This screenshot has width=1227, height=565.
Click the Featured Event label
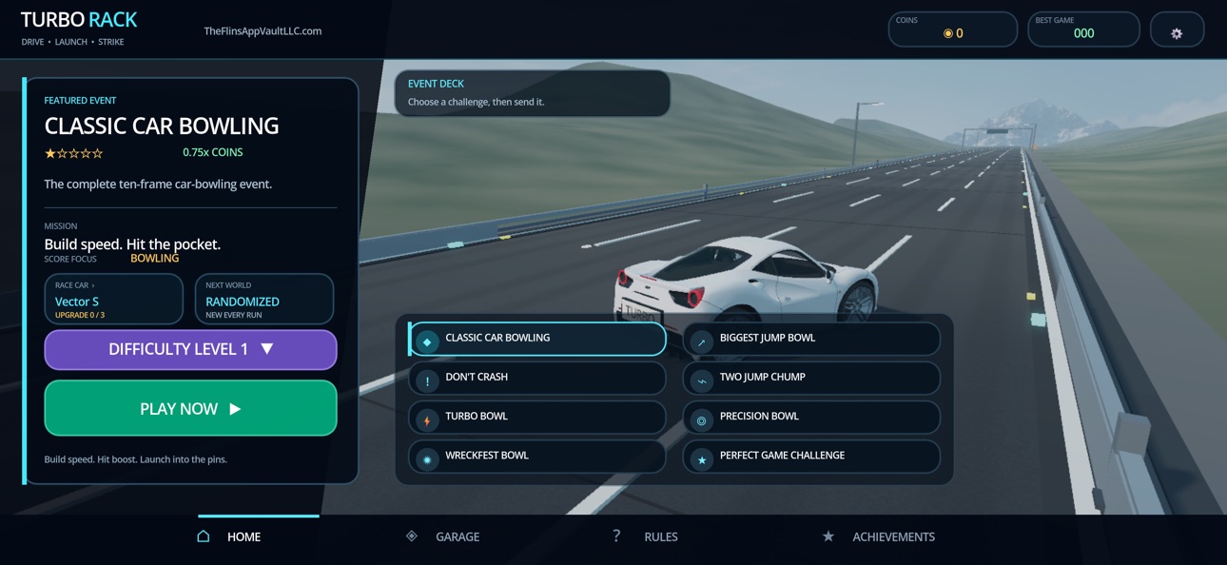80,100
